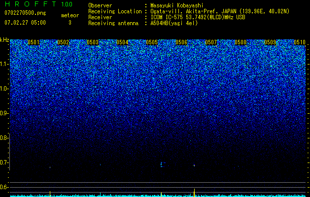This screenshot has width=310, height=197.
Task: Click the 0.6 kHz axis label
Action: 4,187
